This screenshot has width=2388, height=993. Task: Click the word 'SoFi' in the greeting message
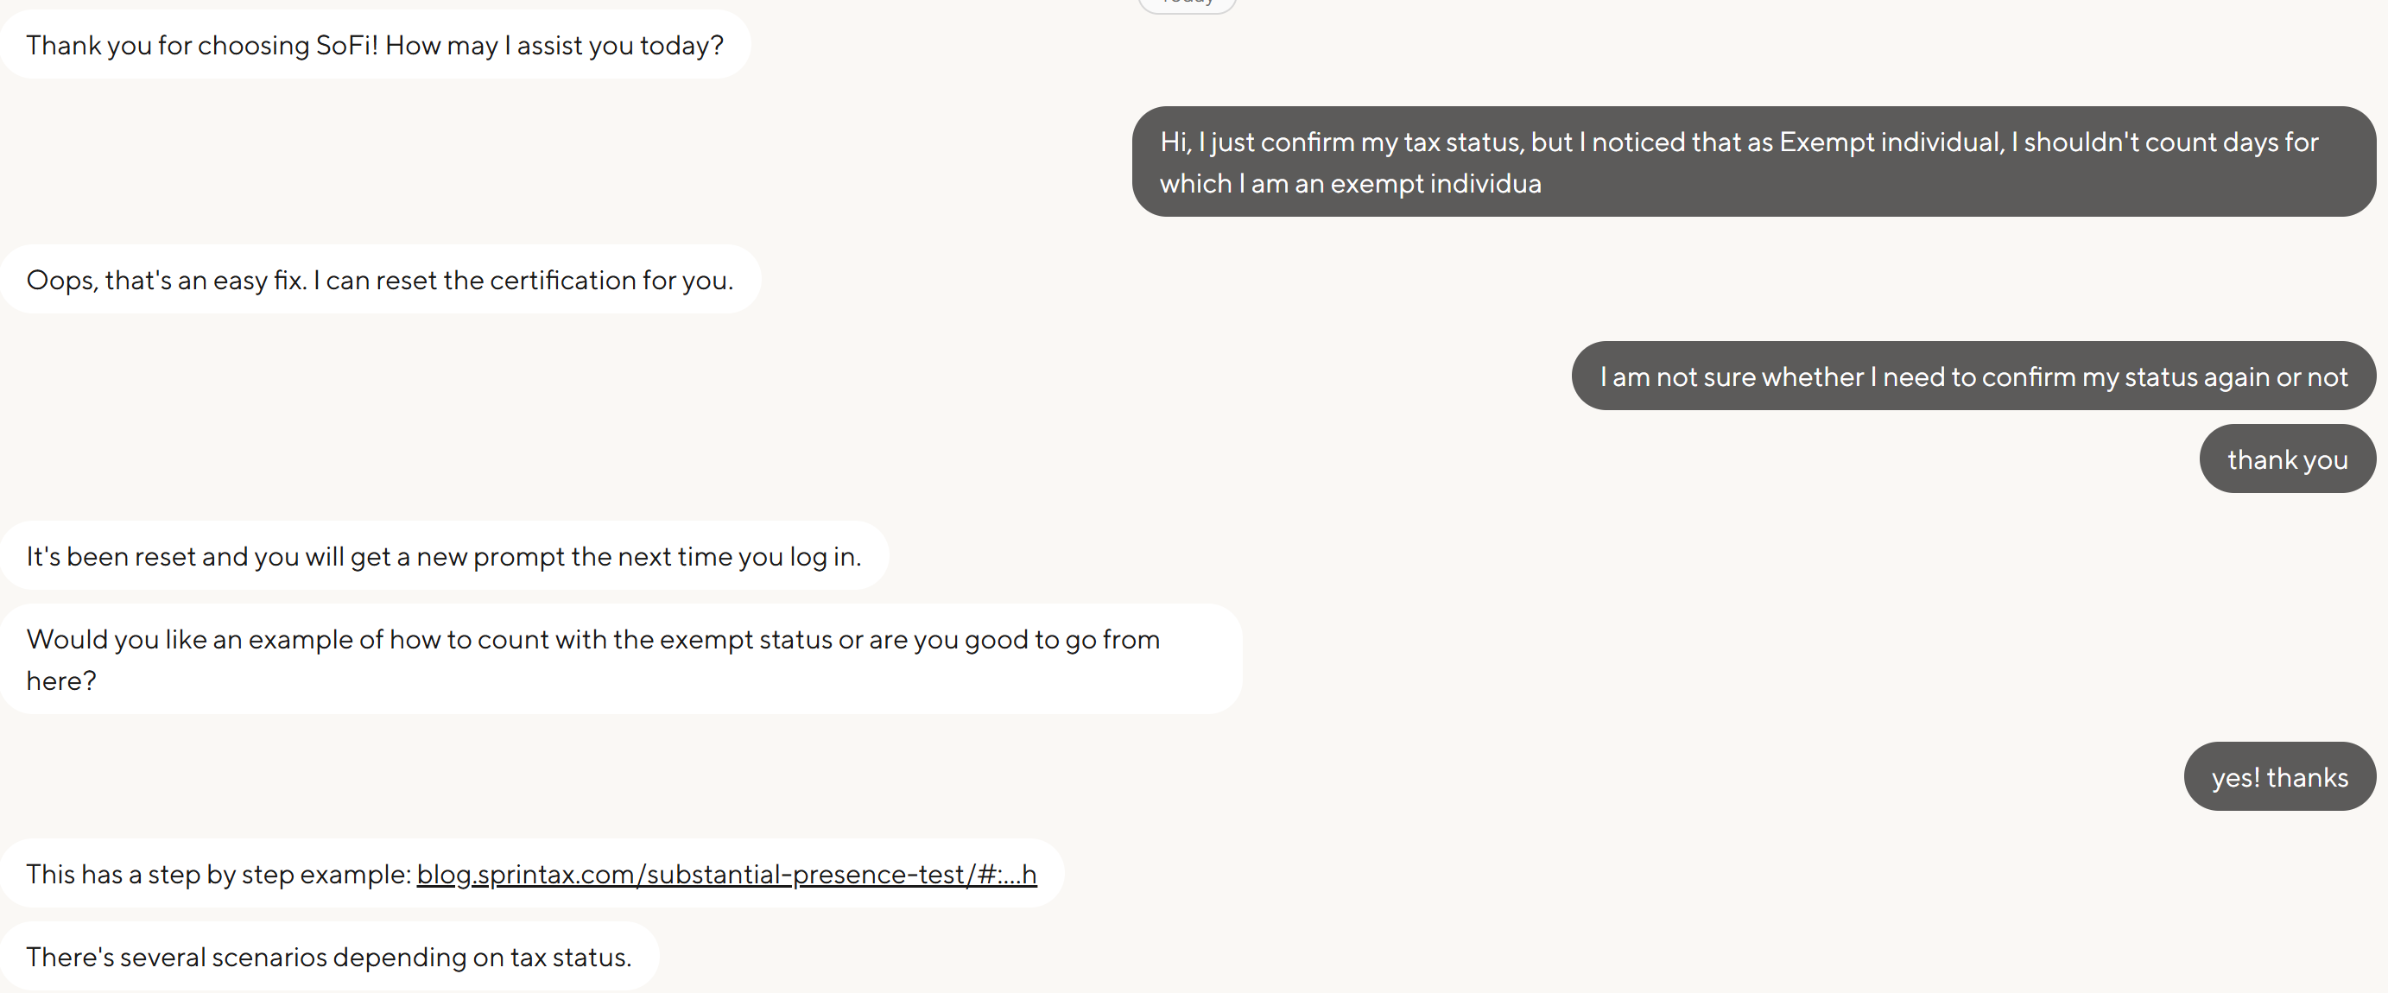[x=346, y=46]
